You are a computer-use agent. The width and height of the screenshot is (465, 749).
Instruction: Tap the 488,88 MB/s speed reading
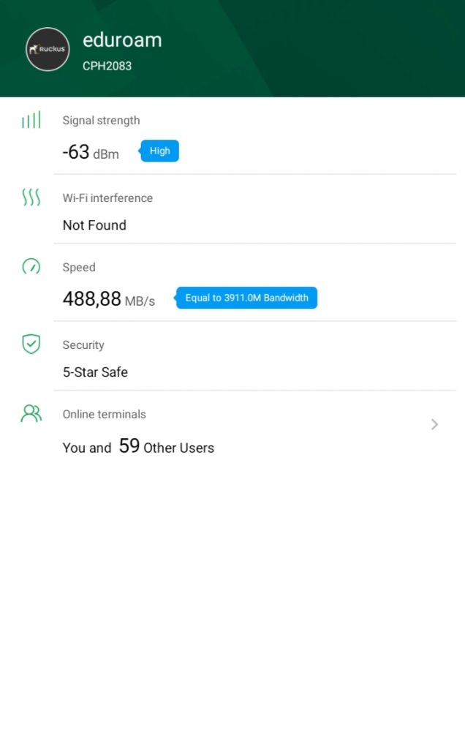pyautogui.click(x=109, y=299)
